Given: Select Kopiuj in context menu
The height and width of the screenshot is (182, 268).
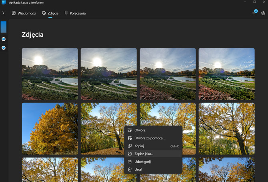Looking at the screenshot, I should [x=153, y=146].
